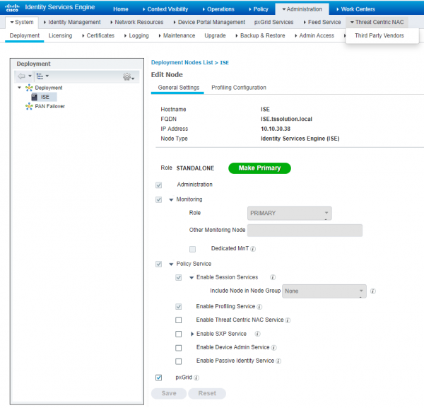The width and height of the screenshot is (424, 408).
Task: Toggle the pxGrid checkbox
Action: tap(158, 378)
